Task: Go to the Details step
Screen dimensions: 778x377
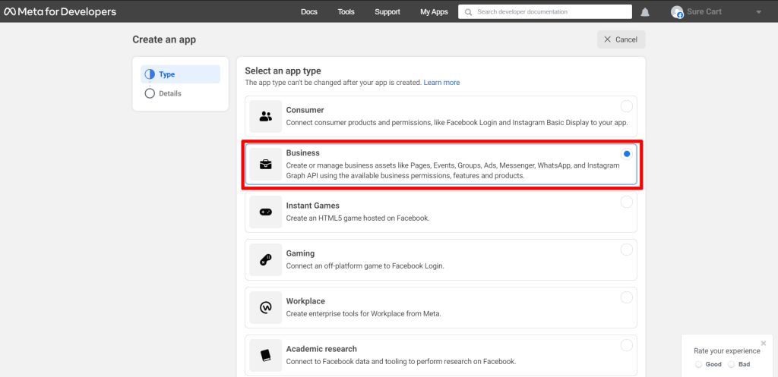Action: (169, 93)
